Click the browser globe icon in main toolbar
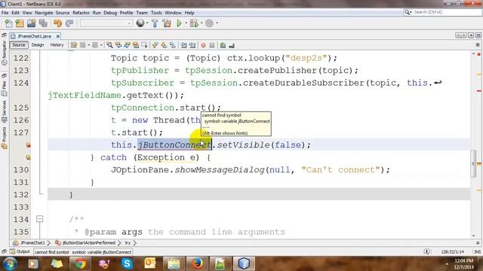The height and width of the screenshot is (271, 483). pyautogui.click(x=140, y=23)
